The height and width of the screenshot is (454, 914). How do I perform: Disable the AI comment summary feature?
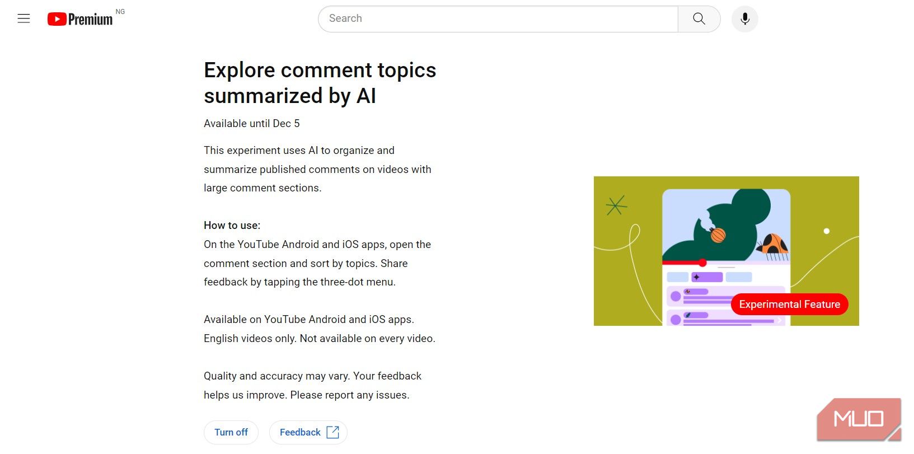(231, 432)
